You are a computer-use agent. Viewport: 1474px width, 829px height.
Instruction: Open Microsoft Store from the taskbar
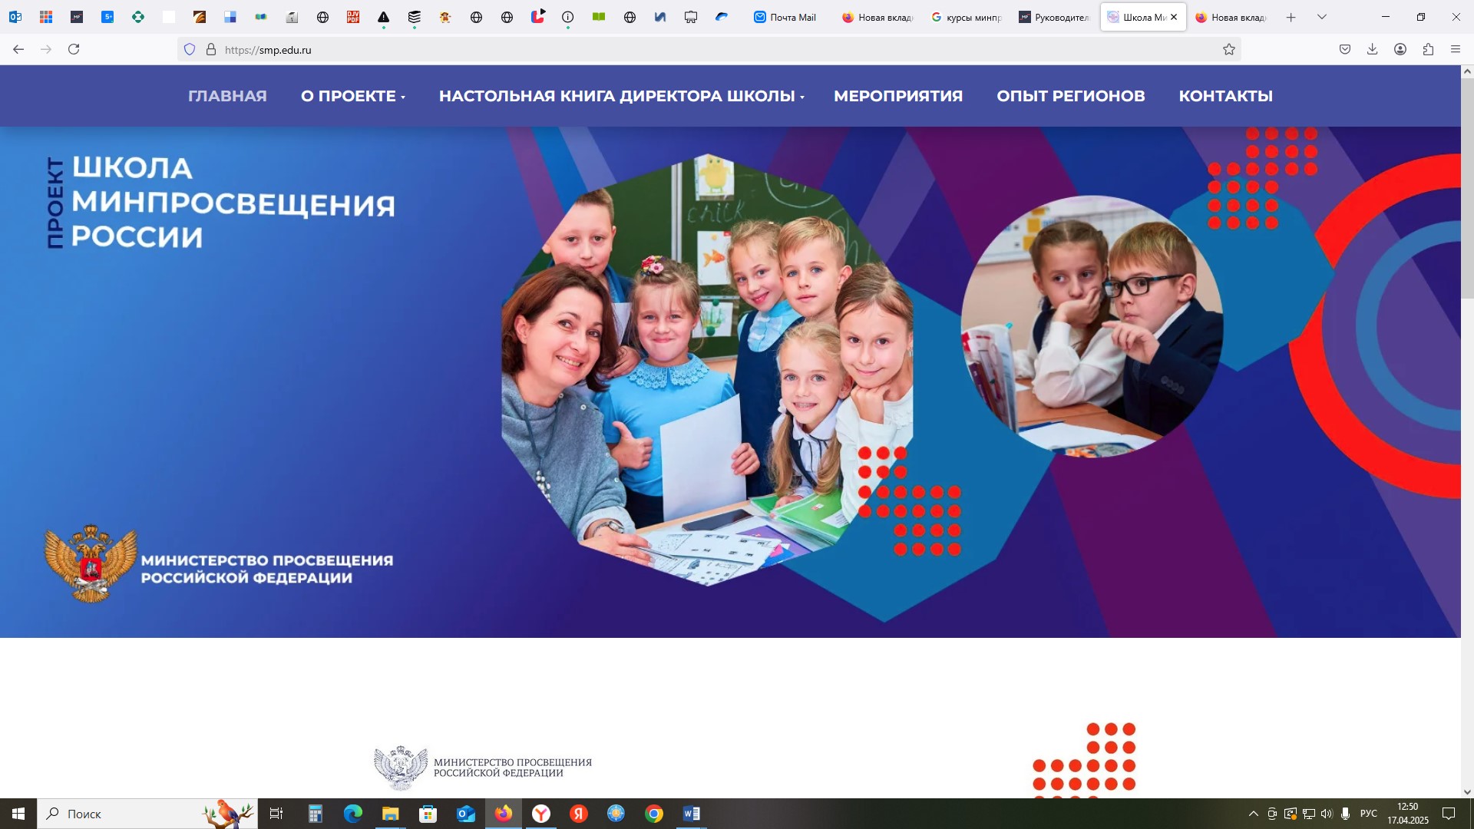pyautogui.click(x=428, y=814)
